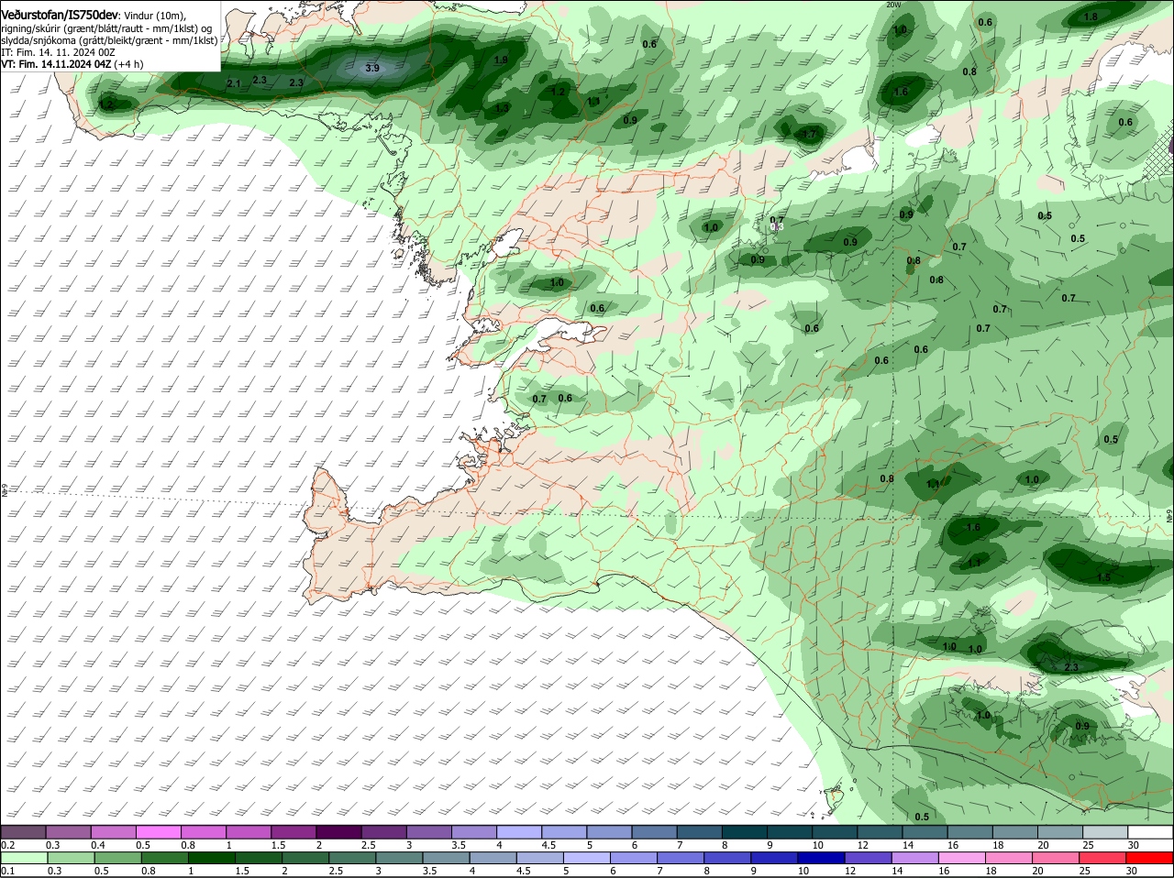
Task: Click the 20W longitude label at top
Action: click(894, 5)
